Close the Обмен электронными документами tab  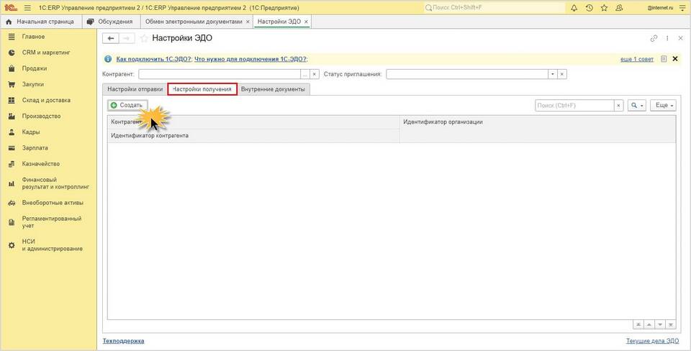click(248, 22)
